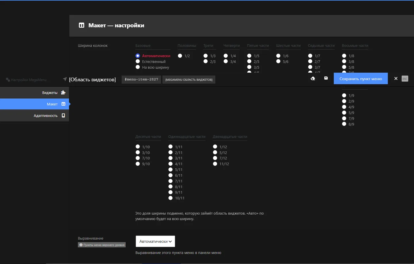Viewport: 414px width, 264px height.
Task: Select the 2/3 width radio
Action: tap(206, 61)
